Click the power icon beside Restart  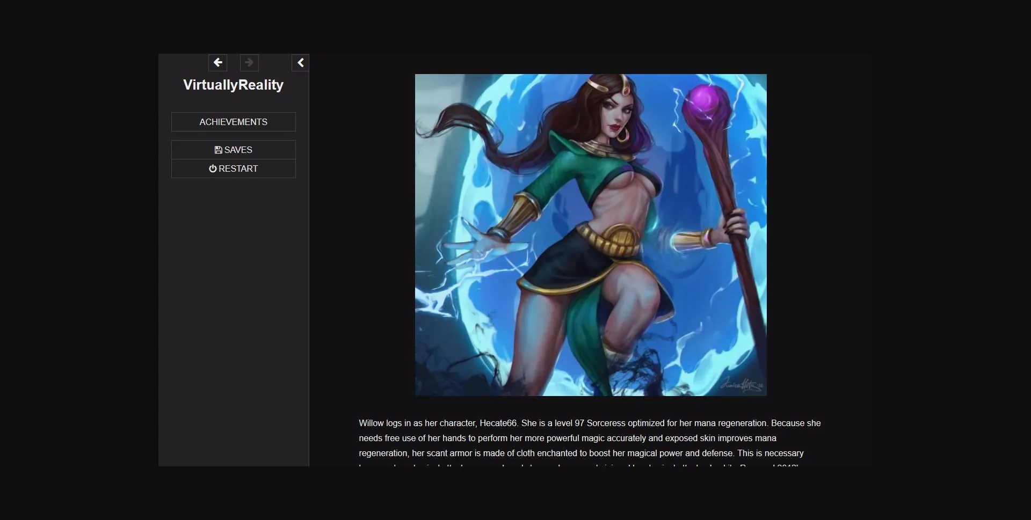(x=213, y=169)
